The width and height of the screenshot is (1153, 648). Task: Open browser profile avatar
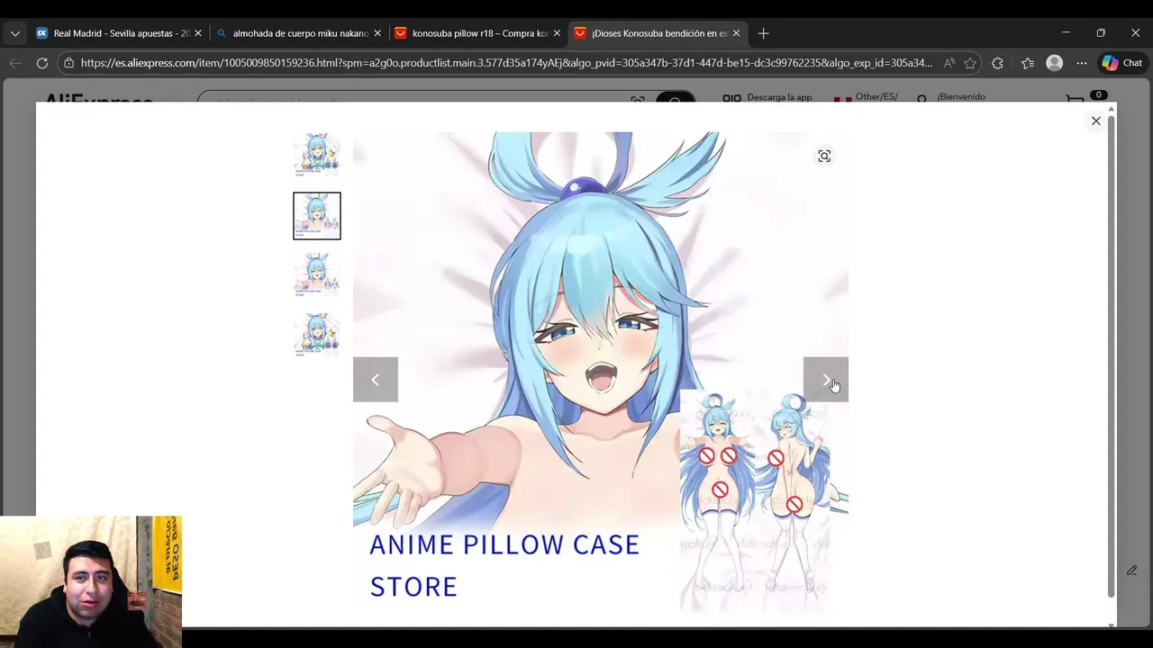click(x=1055, y=63)
